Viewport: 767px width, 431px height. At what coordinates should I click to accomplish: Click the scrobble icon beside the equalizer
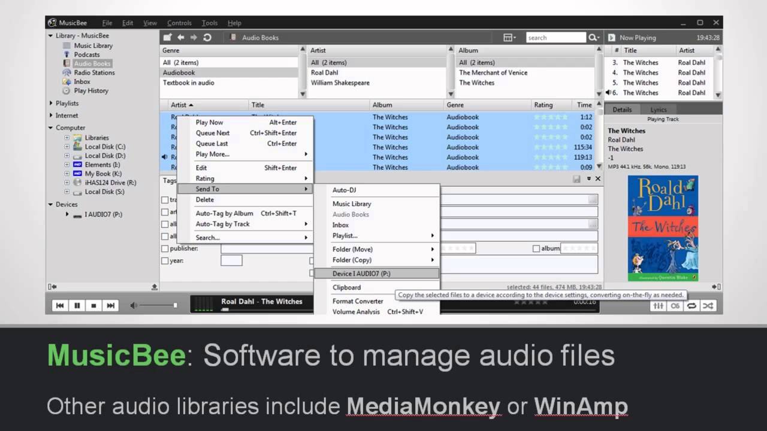click(x=675, y=306)
